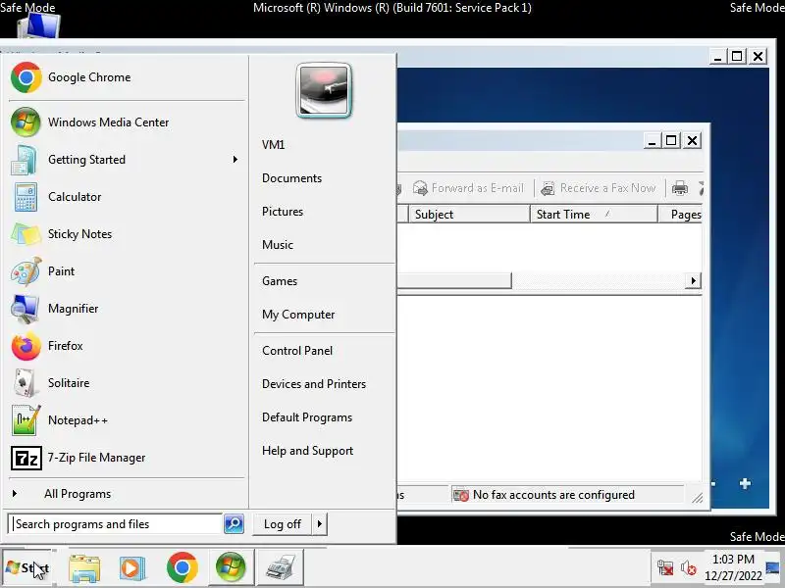
Task: Launch Firefox from the Start menu
Action: pos(128,346)
